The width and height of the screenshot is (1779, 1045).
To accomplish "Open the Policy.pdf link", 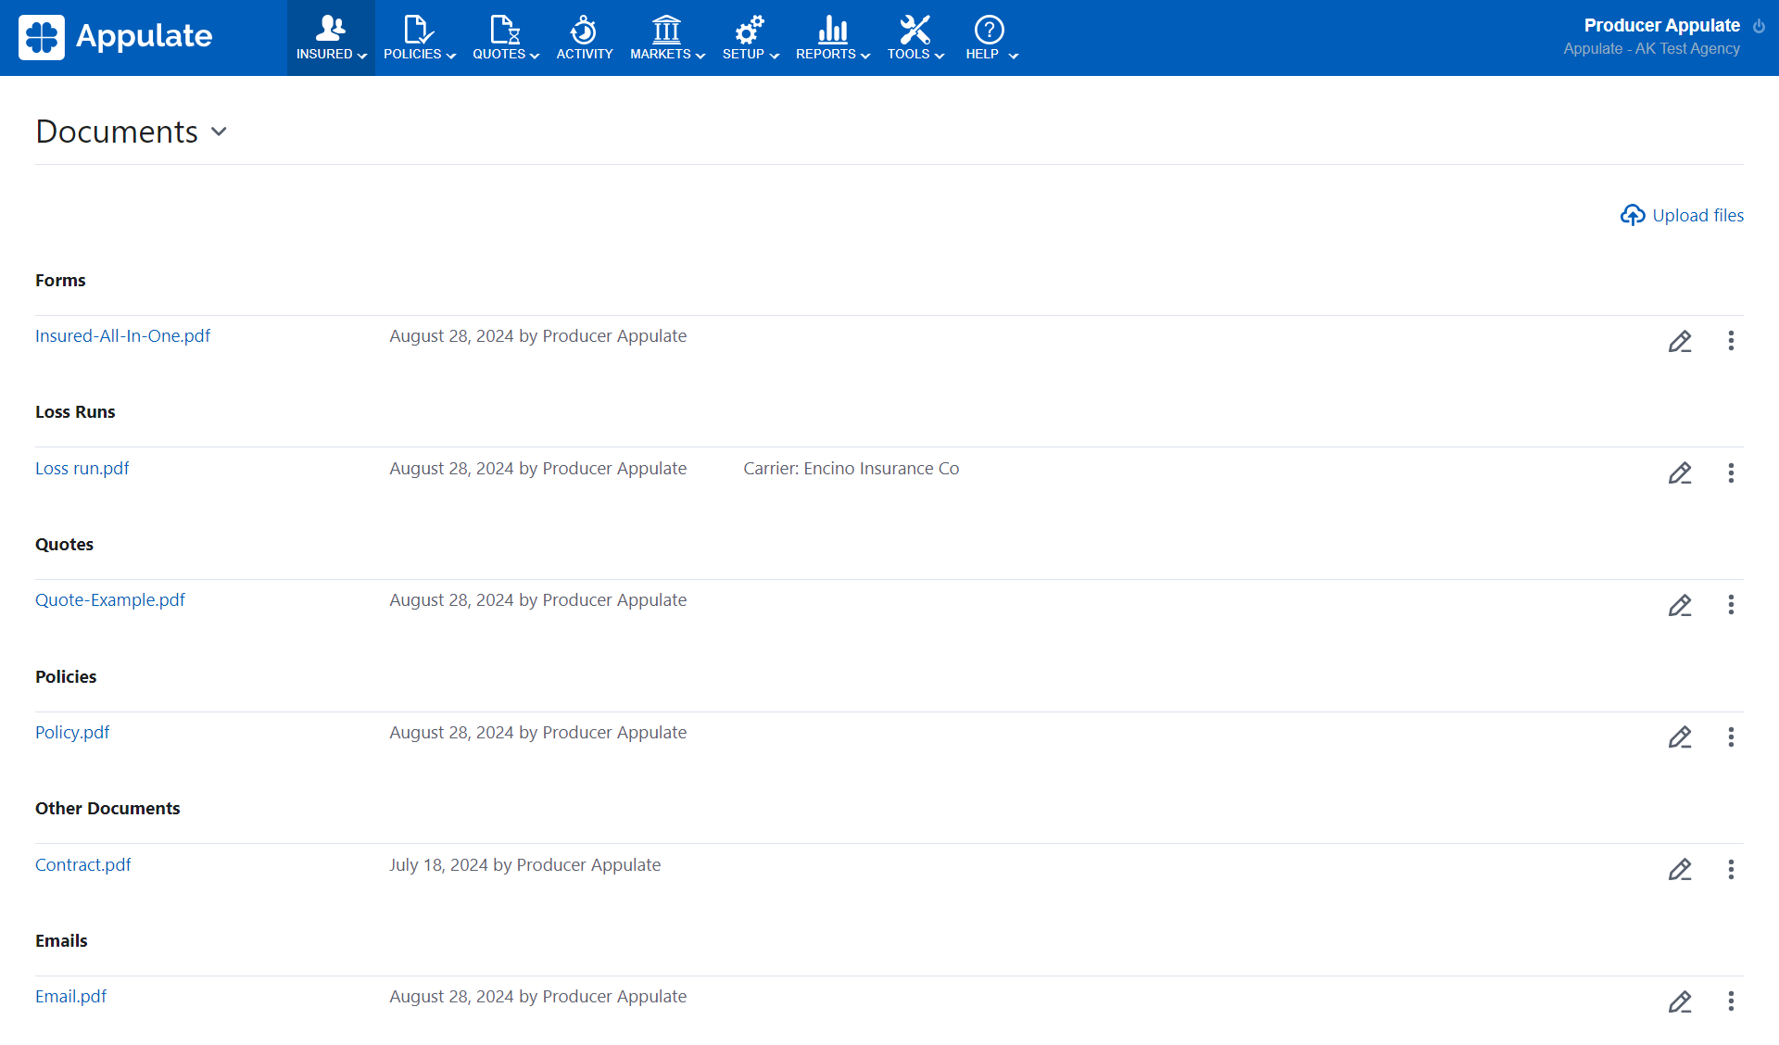I will pyautogui.click(x=72, y=732).
